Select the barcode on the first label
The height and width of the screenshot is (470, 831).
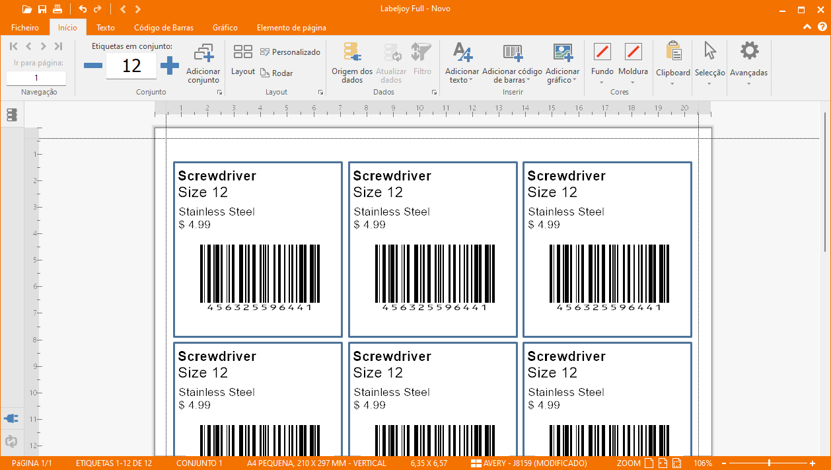click(x=260, y=278)
